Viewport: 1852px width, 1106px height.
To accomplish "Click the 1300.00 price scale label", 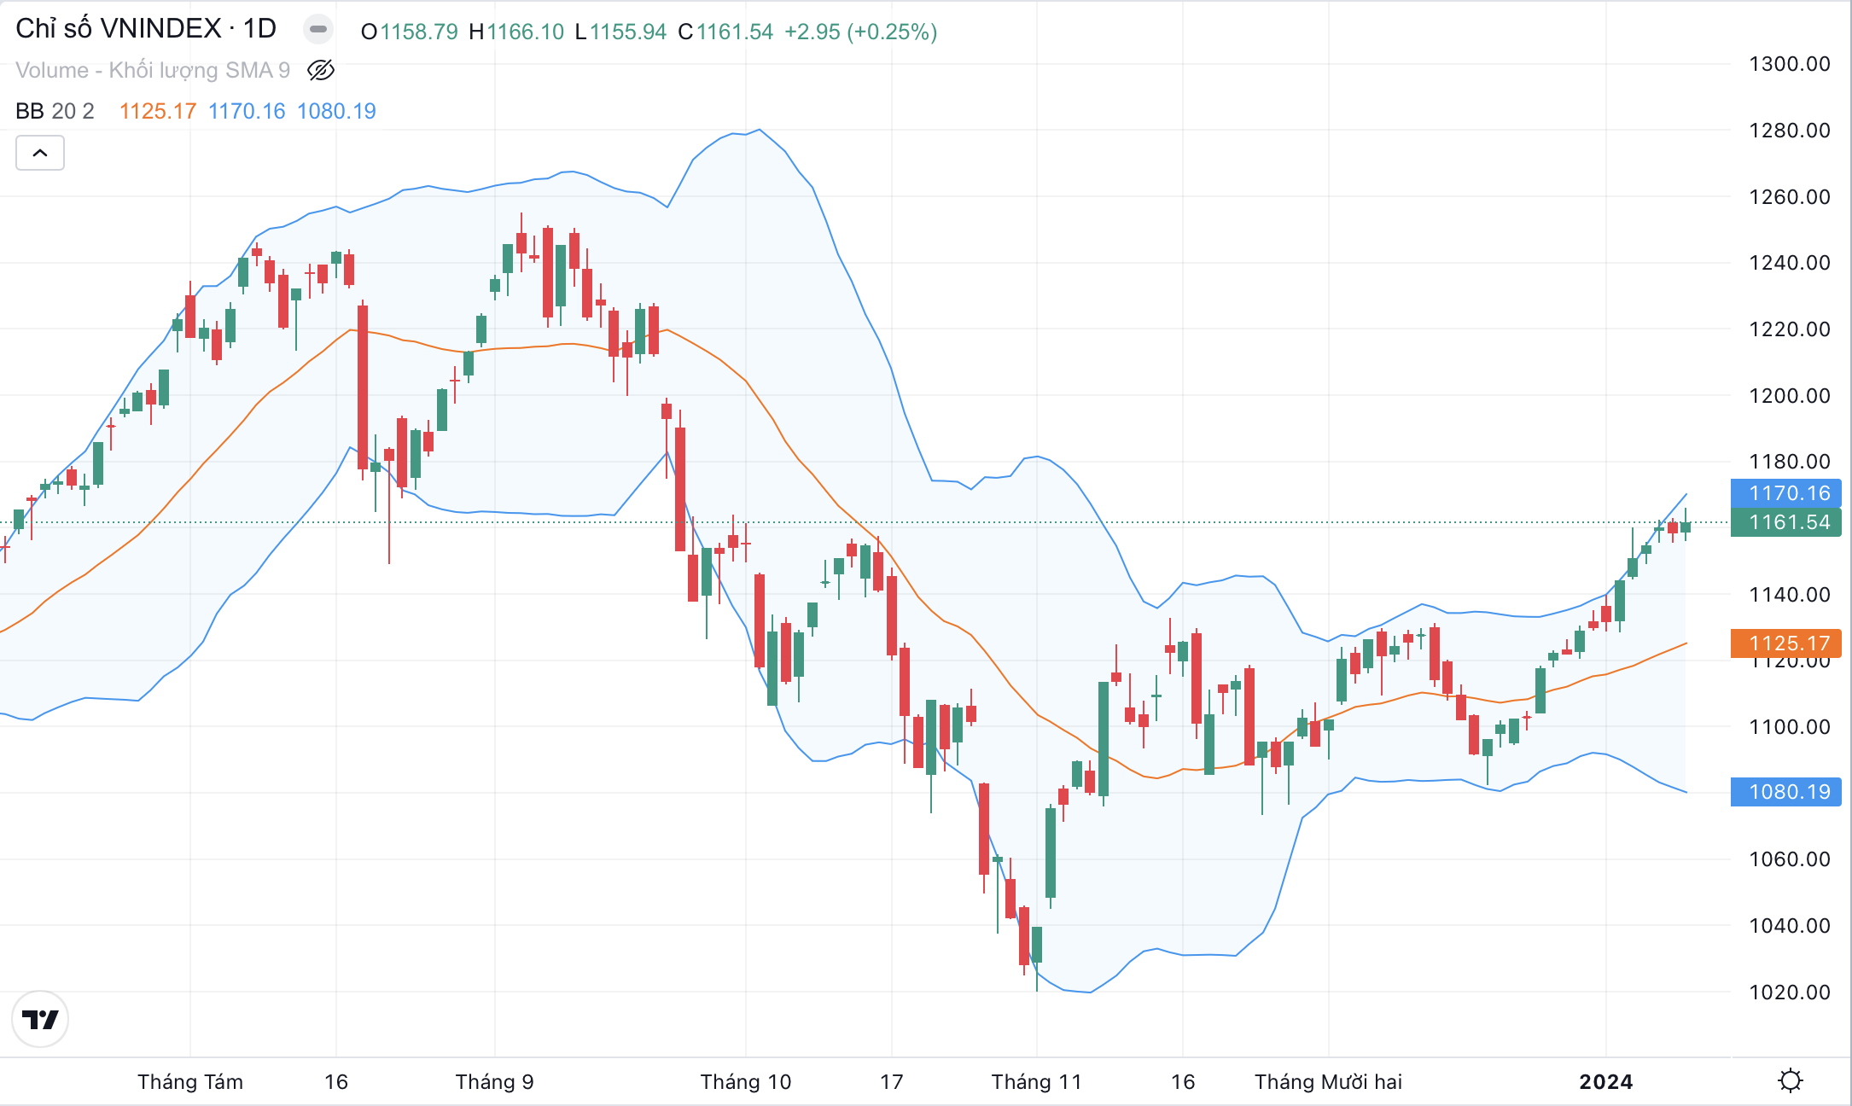I will (x=1790, y=64).
